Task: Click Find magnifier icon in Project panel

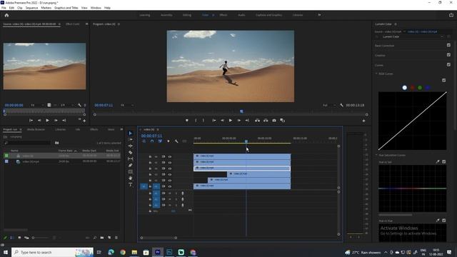Action: click(95, 238)
